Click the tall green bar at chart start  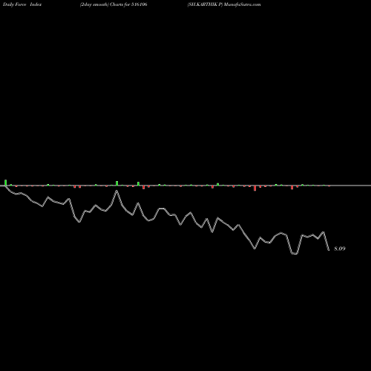click(x=6, y=183)
